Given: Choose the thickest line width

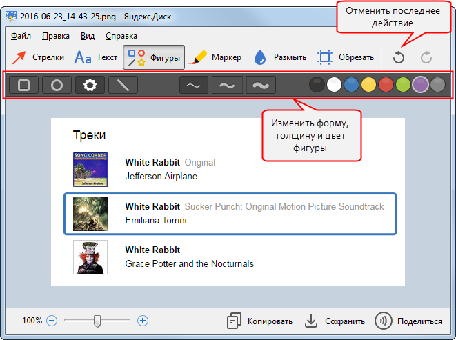Looking at the screenshot, I should (x=261, y=85).
